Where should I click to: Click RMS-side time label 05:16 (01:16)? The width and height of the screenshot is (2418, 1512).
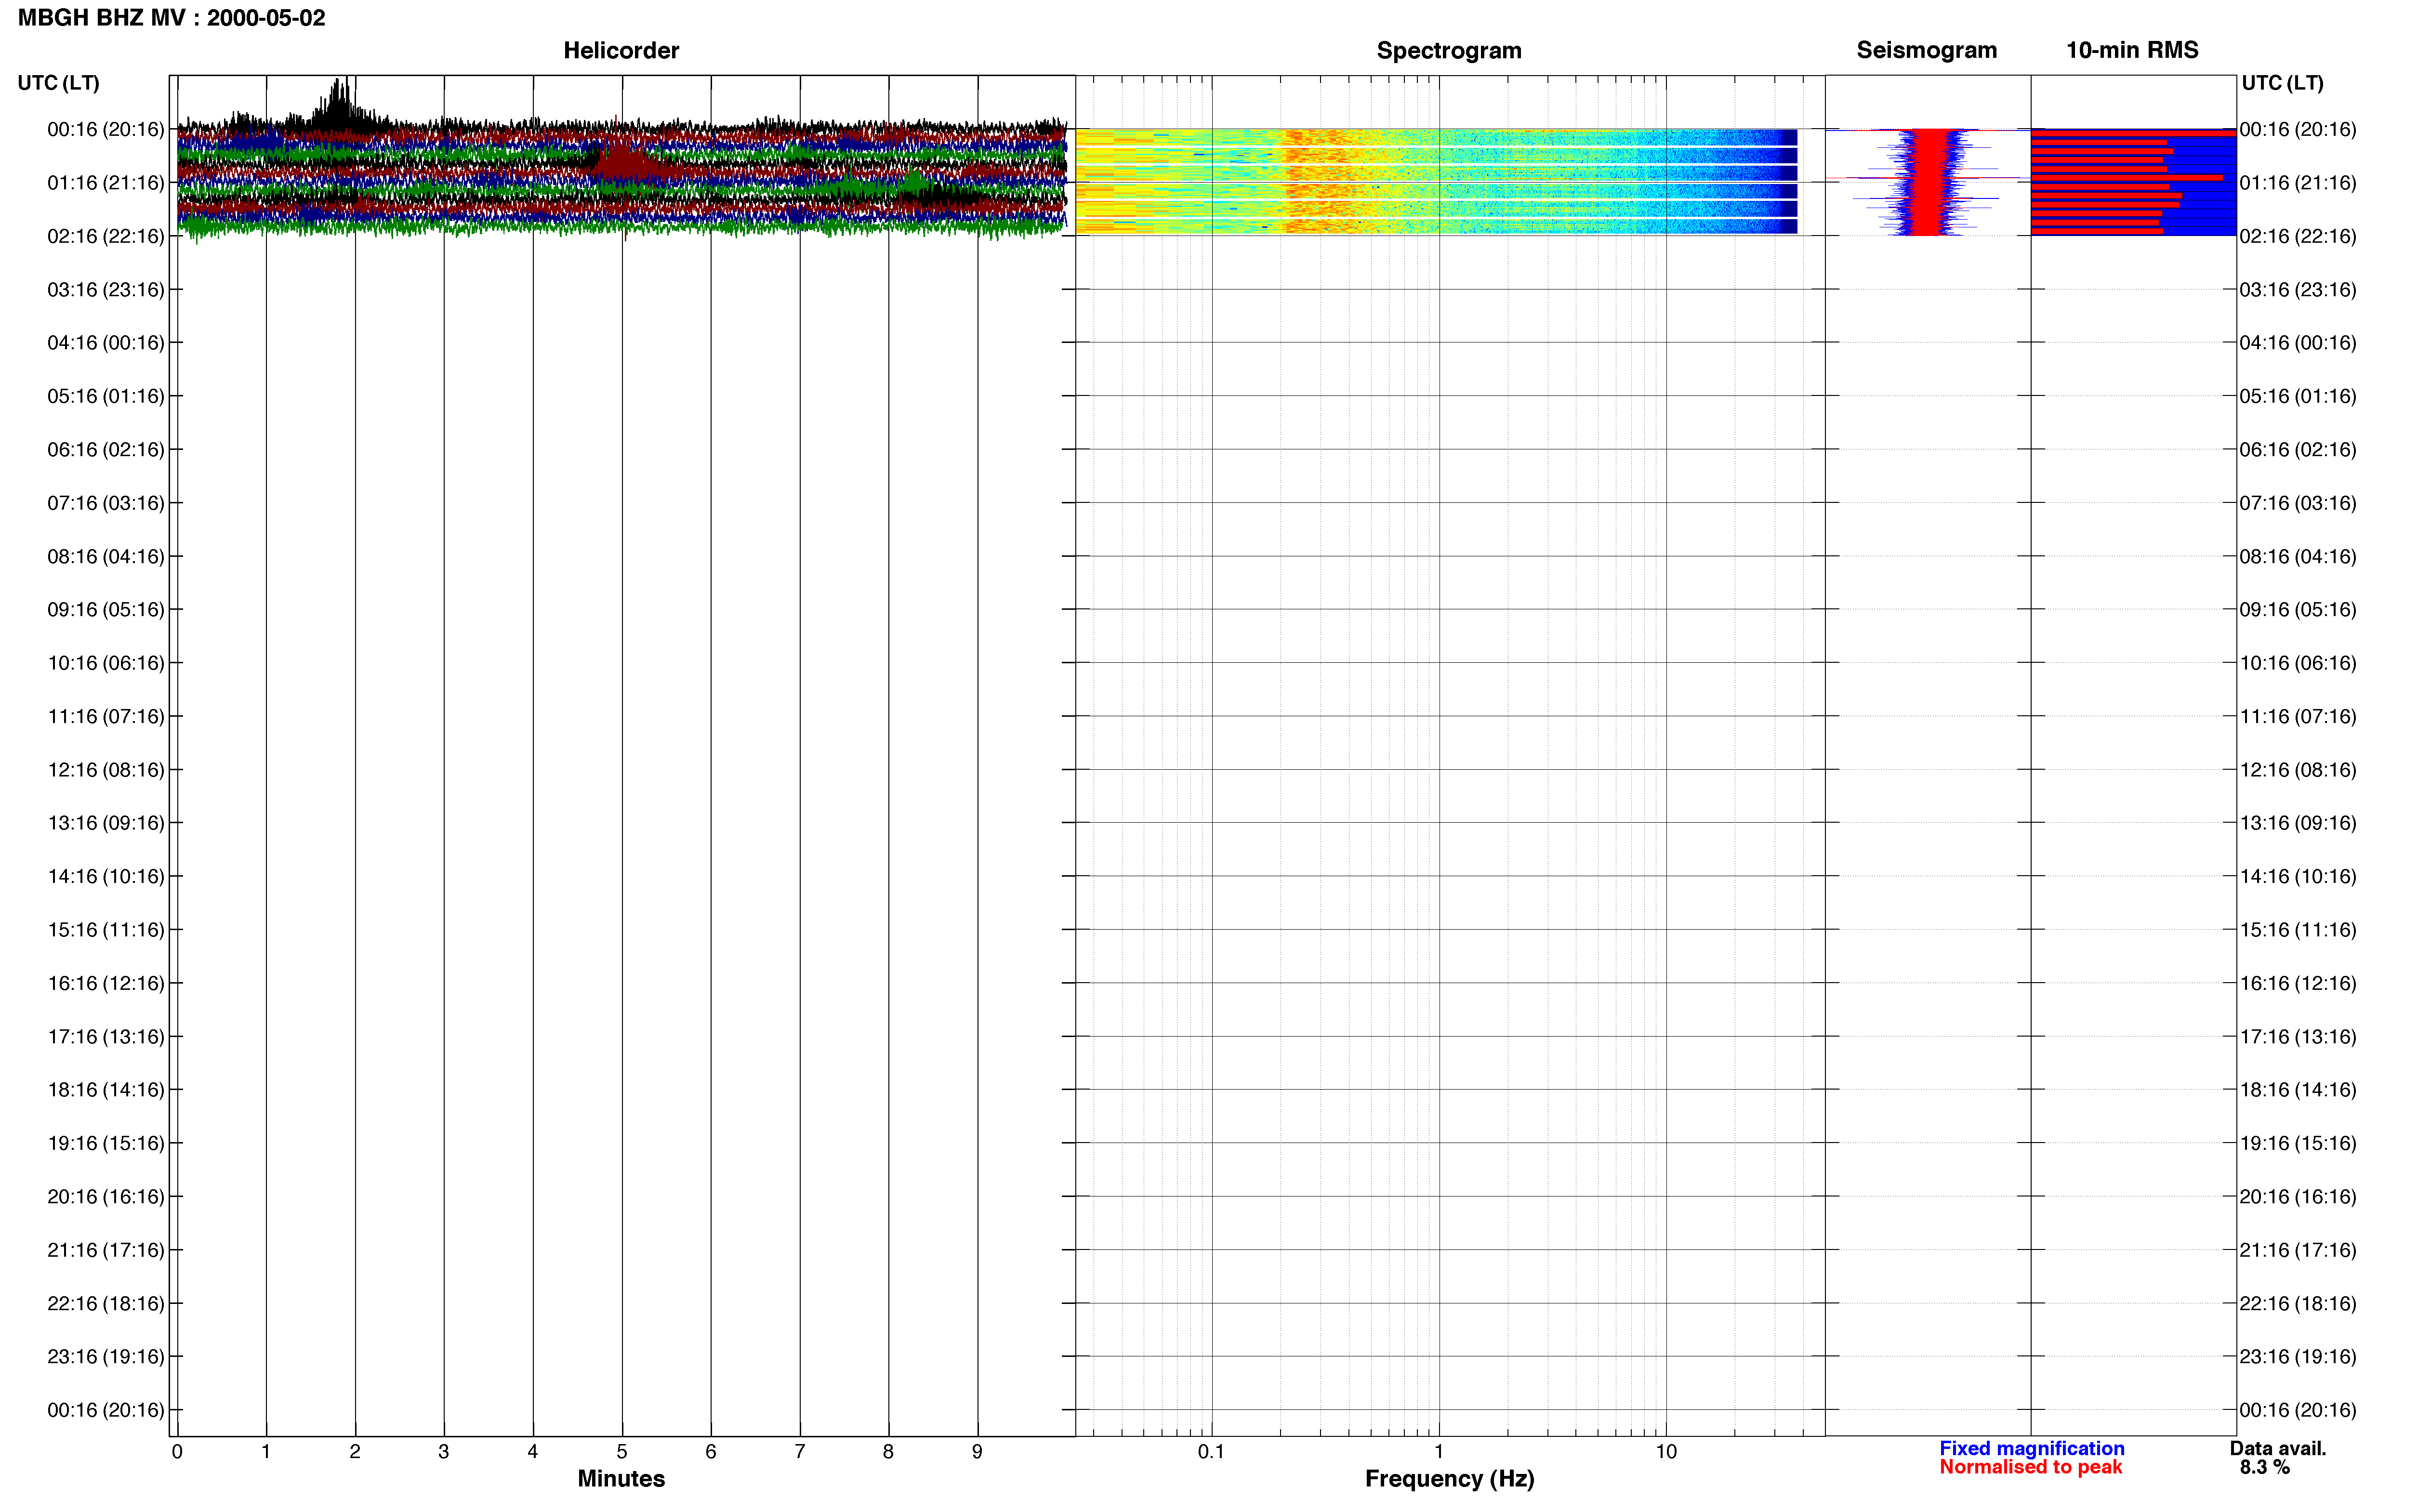[2298, 396]
